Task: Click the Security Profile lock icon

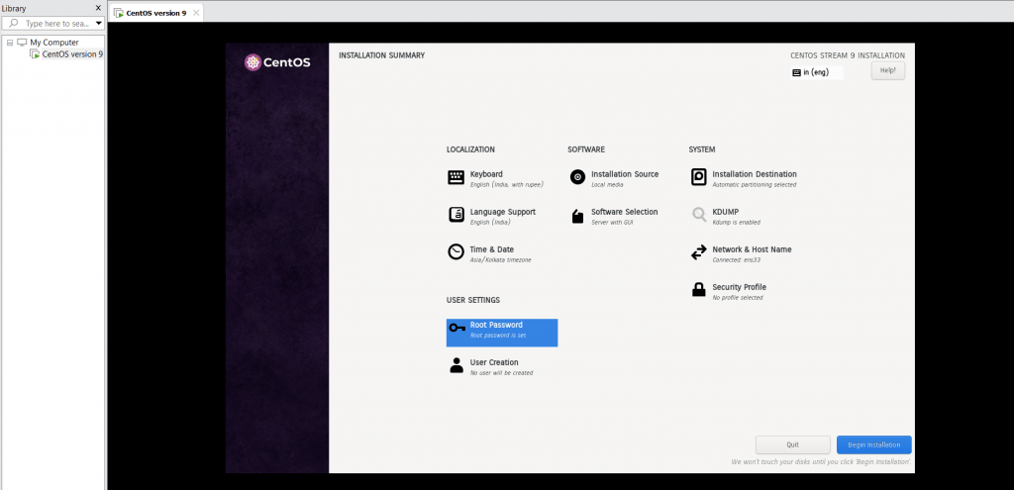Action: pyautogui.click(x=698, y=290)
